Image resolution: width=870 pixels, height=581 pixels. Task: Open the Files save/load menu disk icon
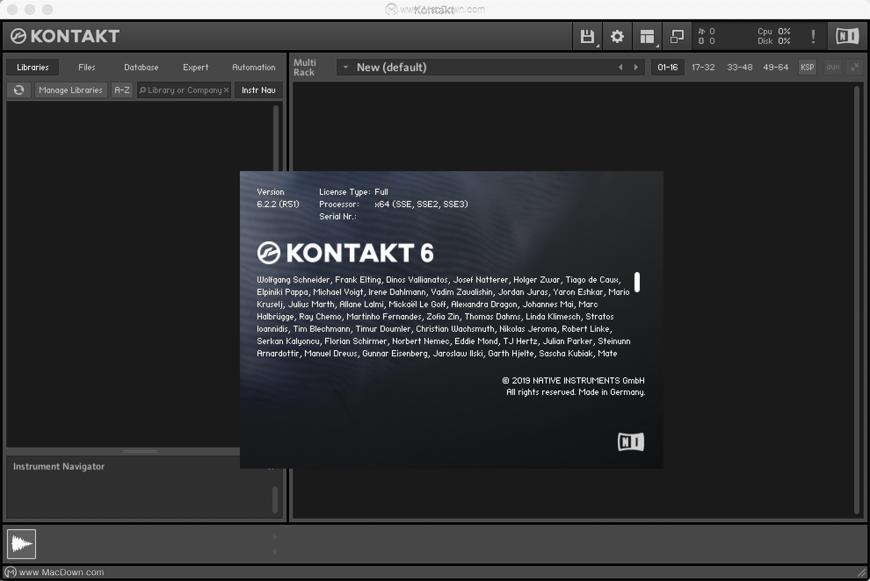(587, 36)
